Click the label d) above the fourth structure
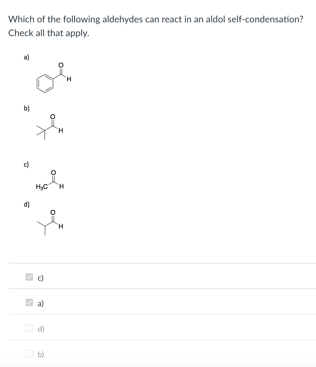Viewport: 316px width, 367px height. click(26, 204)
